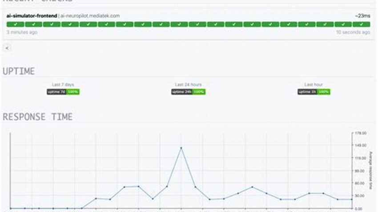Click the 149.00 y-axis label
The image size is (378, 212).
(361, 145)
